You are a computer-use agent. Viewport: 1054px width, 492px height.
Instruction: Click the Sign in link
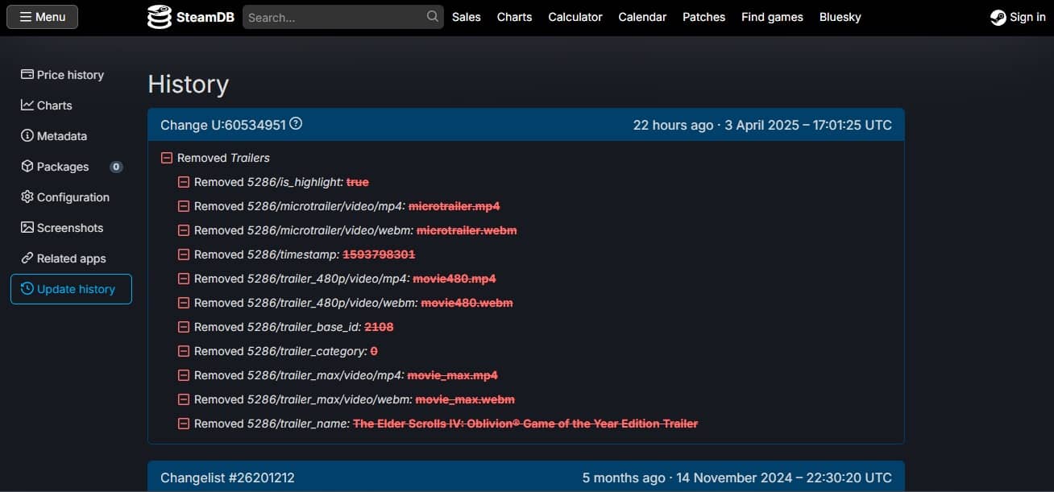(1027, 17)
